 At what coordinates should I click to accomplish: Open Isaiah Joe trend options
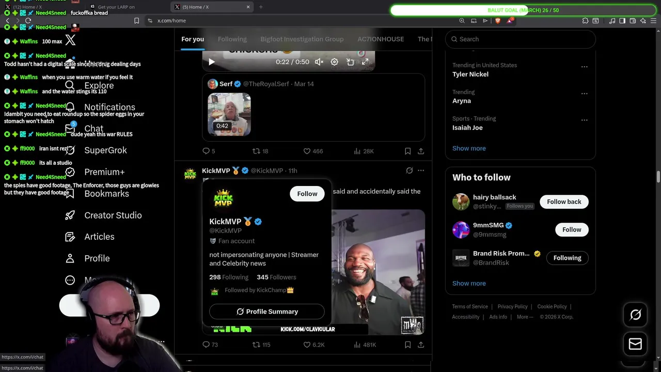pyautogui.click(x=584, y=120)
